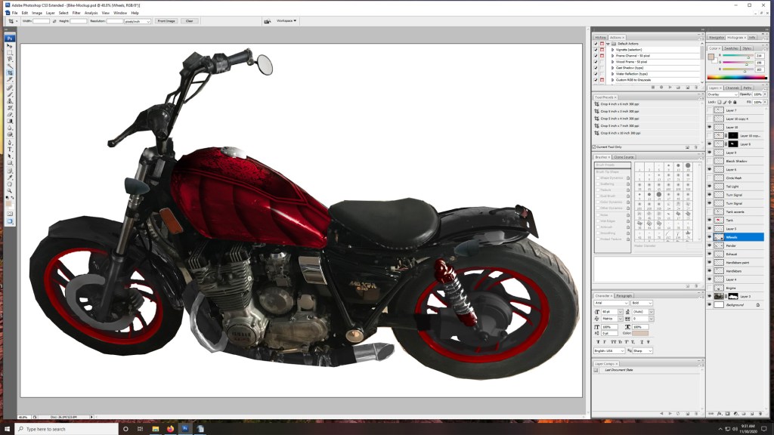Open Firefox from the Windows taskbar
This screenshot has width=774, height=435.
coord(170,428)
